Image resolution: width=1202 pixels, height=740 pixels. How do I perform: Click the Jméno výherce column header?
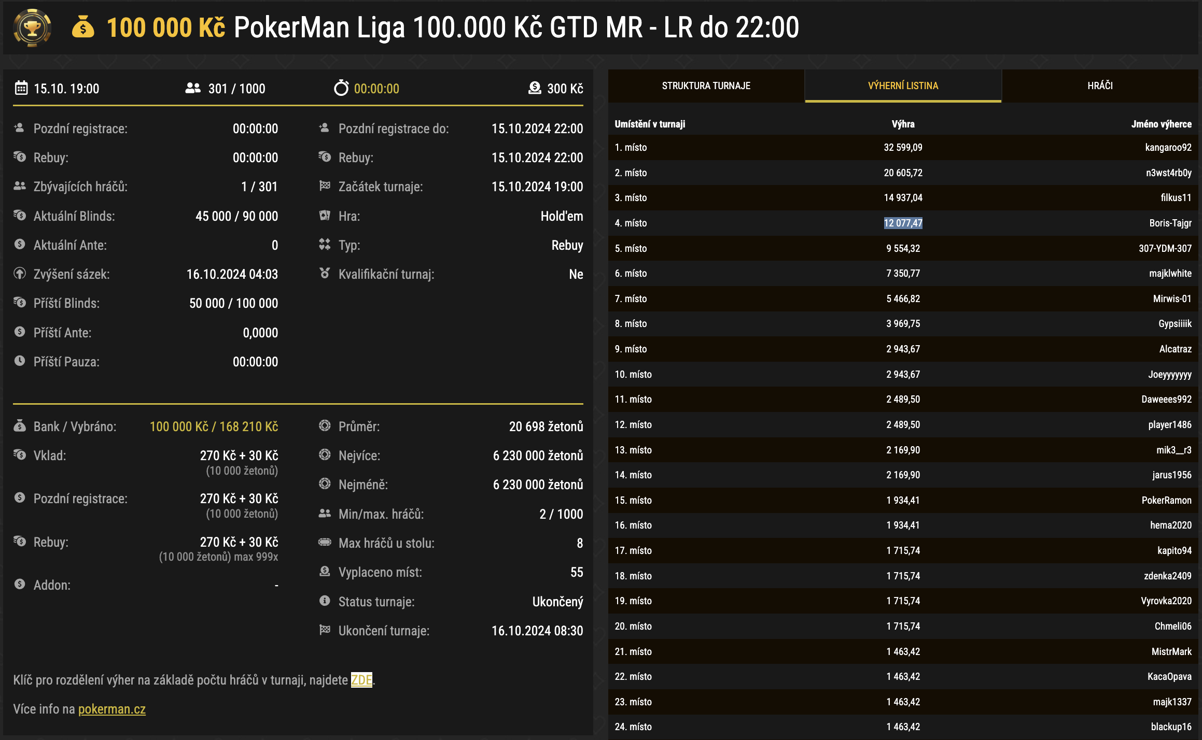coord(1162,124)
